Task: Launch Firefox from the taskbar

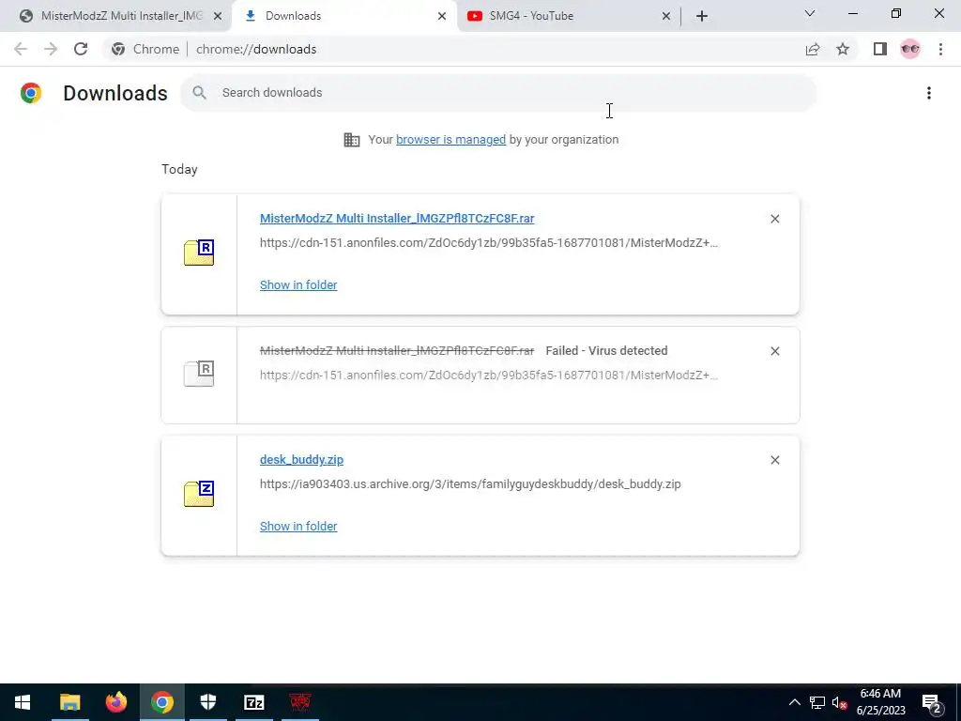Action: tap(115, 702)
